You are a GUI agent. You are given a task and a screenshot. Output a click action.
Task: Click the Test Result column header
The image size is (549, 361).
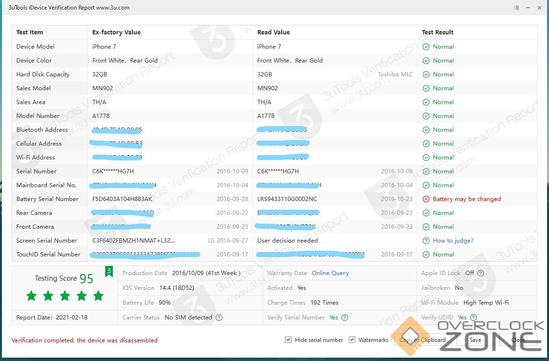[x=438, y=32]
